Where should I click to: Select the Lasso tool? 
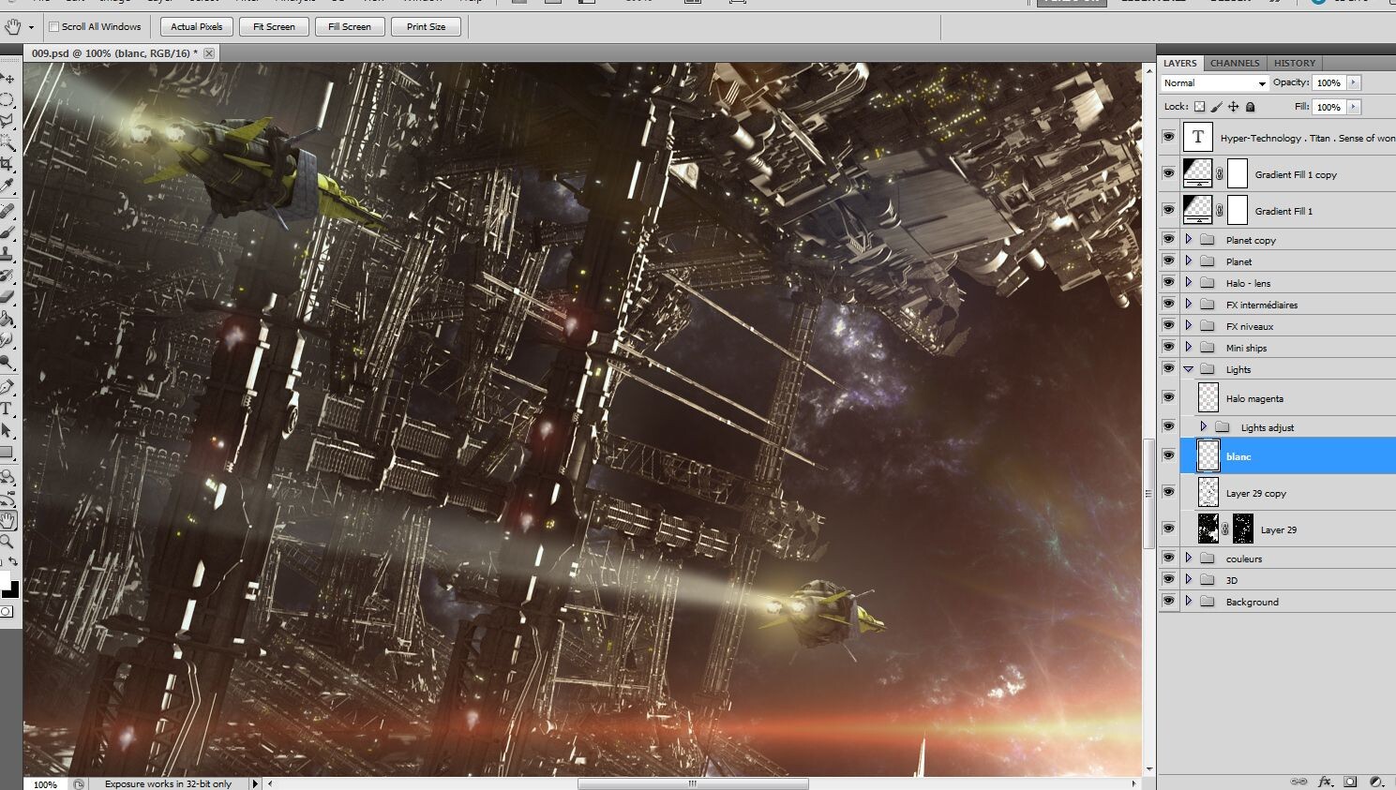(8, 121)
